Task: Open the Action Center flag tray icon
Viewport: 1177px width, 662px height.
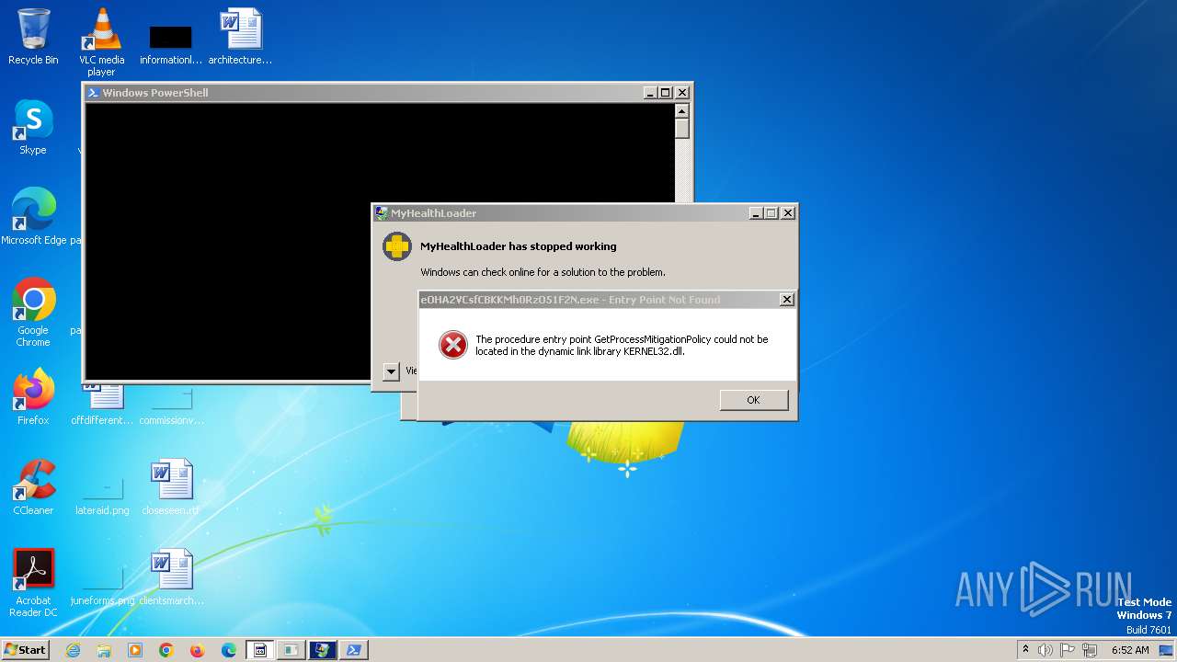Action: tap(1068, 650)
